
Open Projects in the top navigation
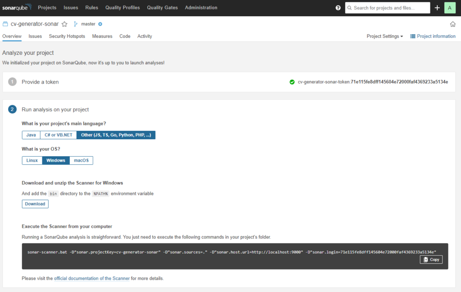(47, 8)
